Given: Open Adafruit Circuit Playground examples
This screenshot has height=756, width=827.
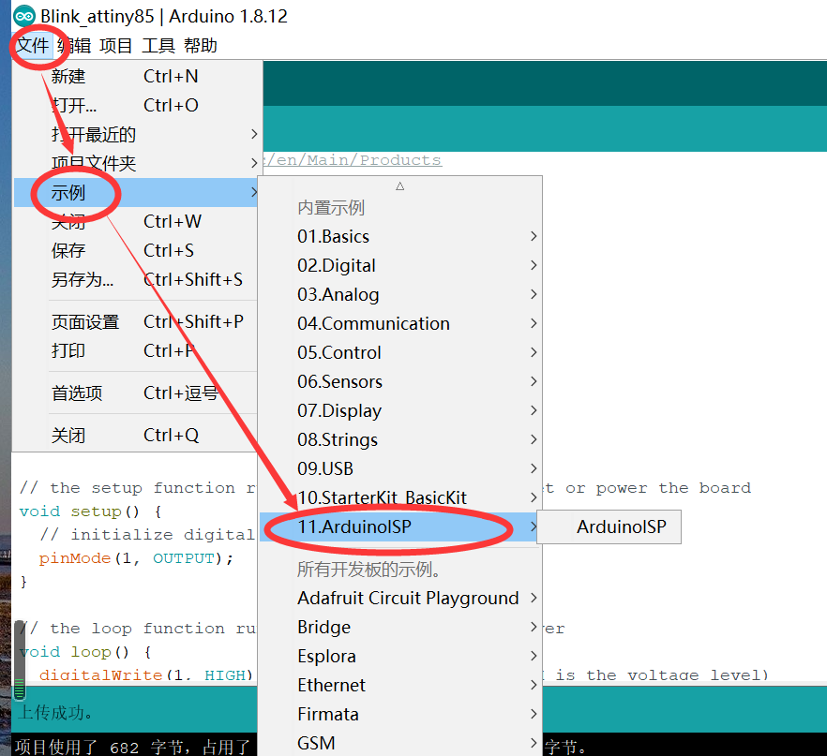Looking at the screenshot, I should 401,598.
